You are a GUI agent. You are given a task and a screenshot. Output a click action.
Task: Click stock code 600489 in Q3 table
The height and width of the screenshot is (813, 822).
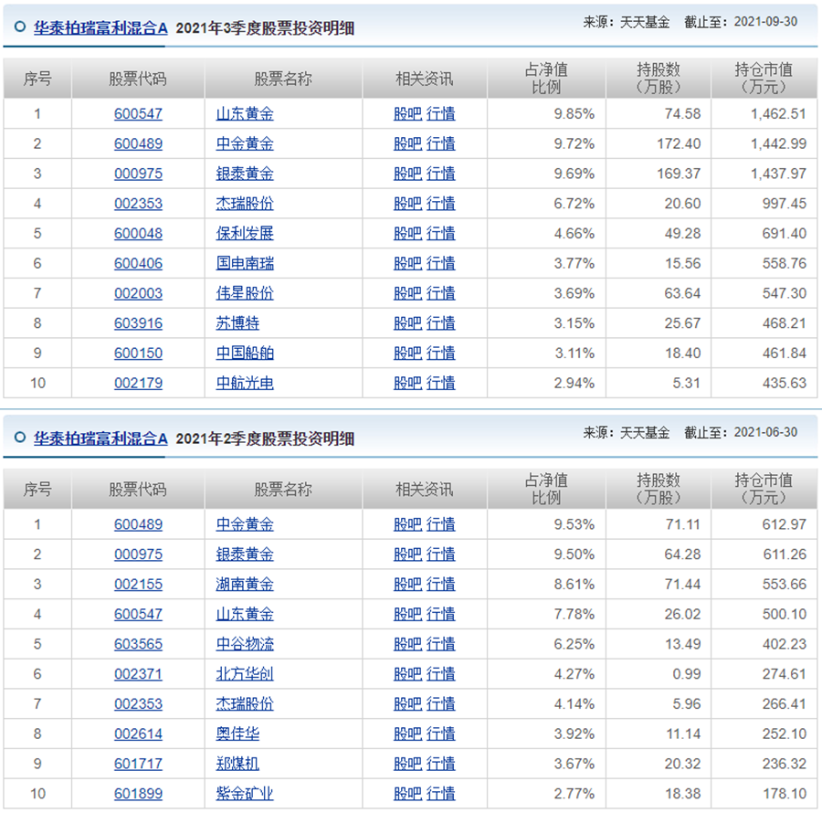139,143
